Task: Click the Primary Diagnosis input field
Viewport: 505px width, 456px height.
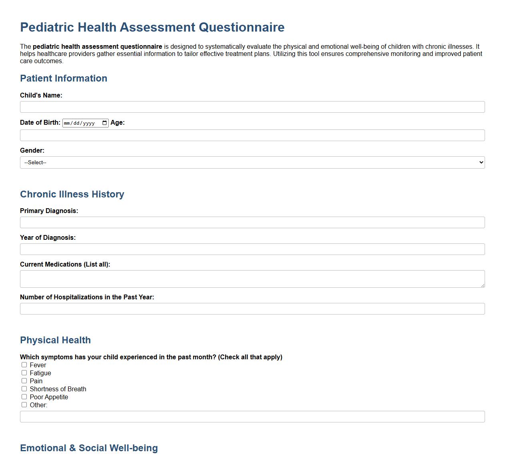Action: point(252,222)
